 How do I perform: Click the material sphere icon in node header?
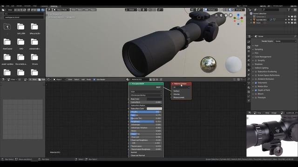tap(128, 79)
